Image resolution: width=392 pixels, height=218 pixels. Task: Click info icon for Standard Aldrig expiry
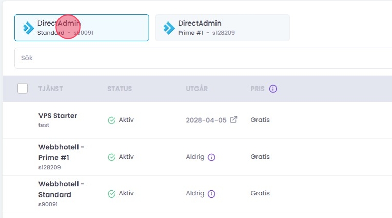(x=211, y=194)
